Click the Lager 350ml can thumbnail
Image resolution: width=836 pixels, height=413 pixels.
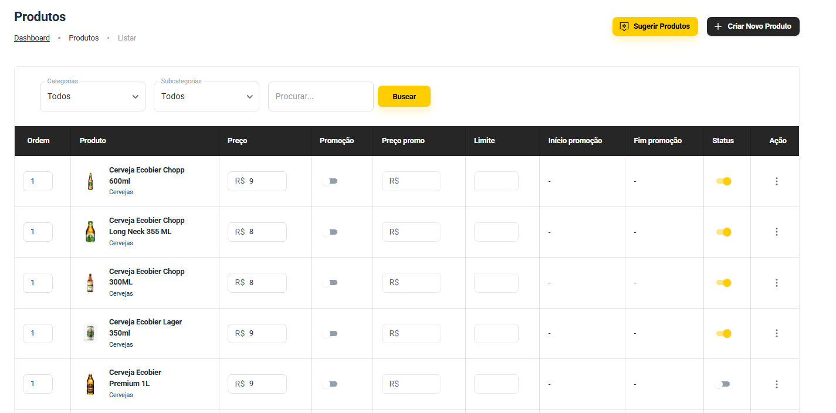tap(90, 333)
